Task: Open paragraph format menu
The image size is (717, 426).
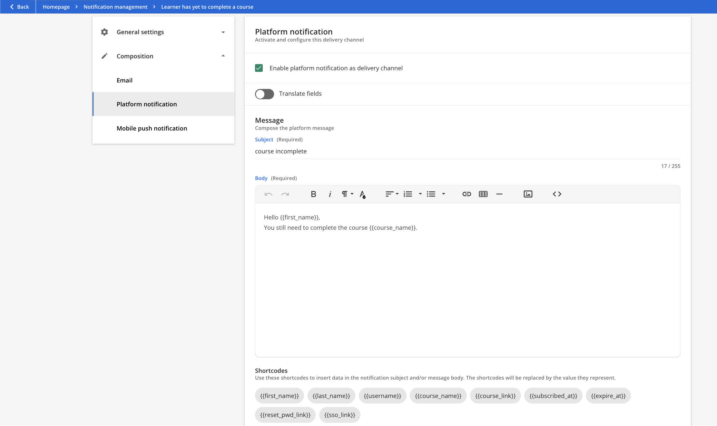Action: [345, 194]
